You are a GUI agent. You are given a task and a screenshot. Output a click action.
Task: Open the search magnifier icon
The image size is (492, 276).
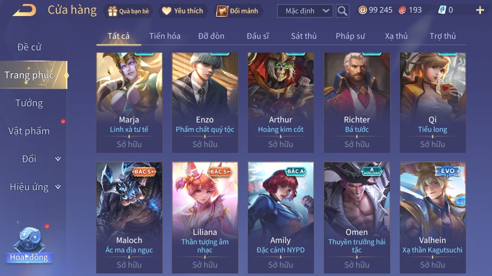coord(342,11)
